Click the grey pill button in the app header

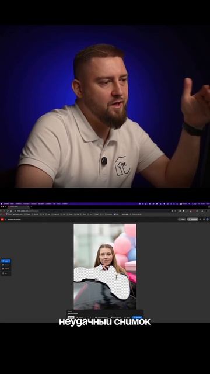pyautogui.click(x=192, y=219)
